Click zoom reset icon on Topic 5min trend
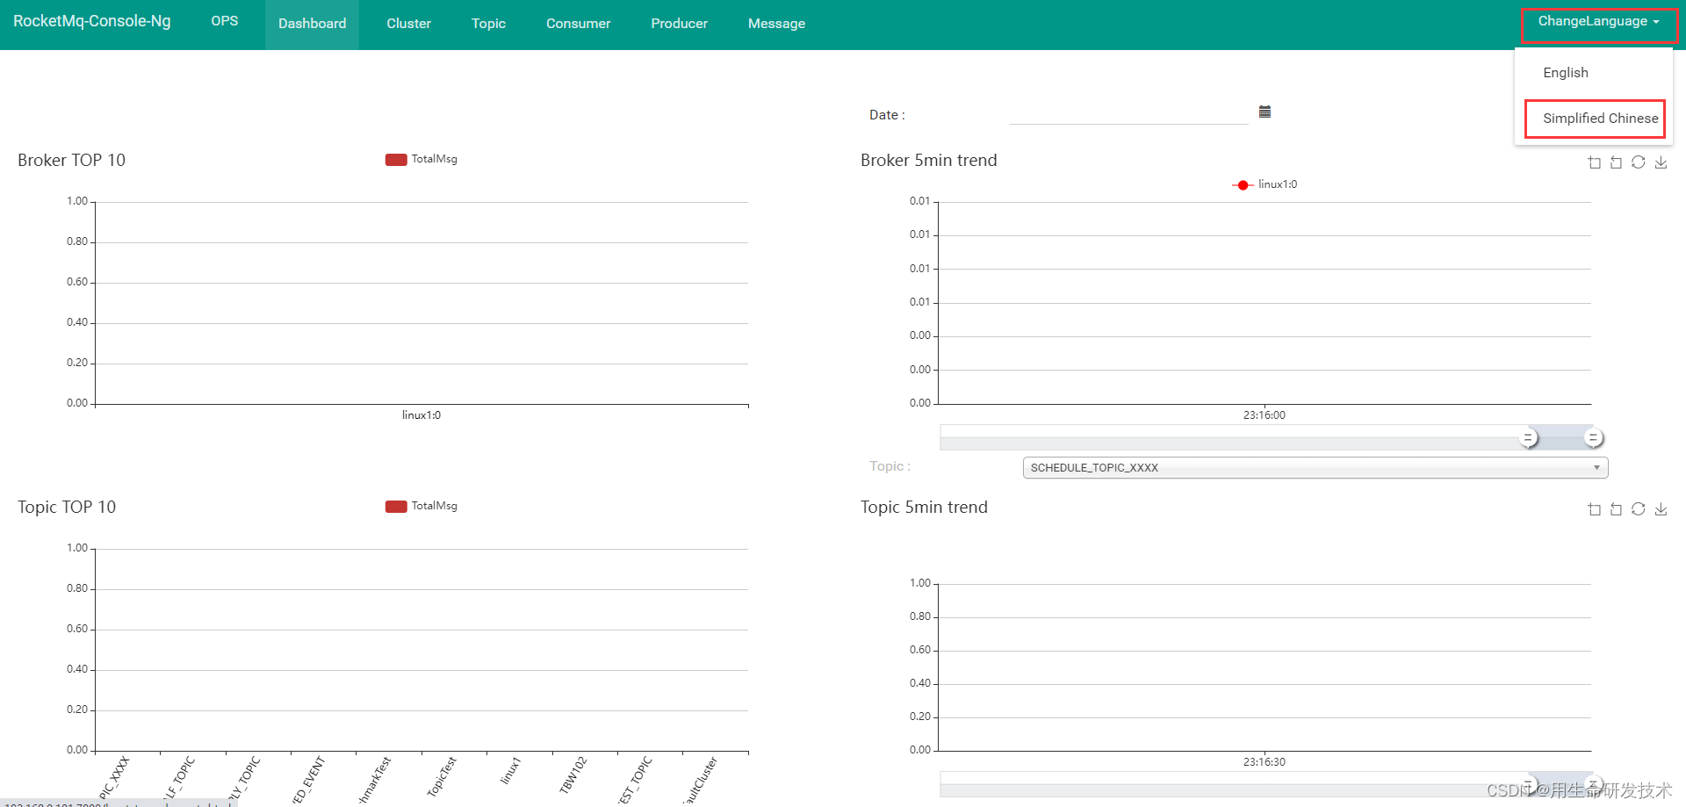Screen dimensions: 1686x807 click(1617, 509)
